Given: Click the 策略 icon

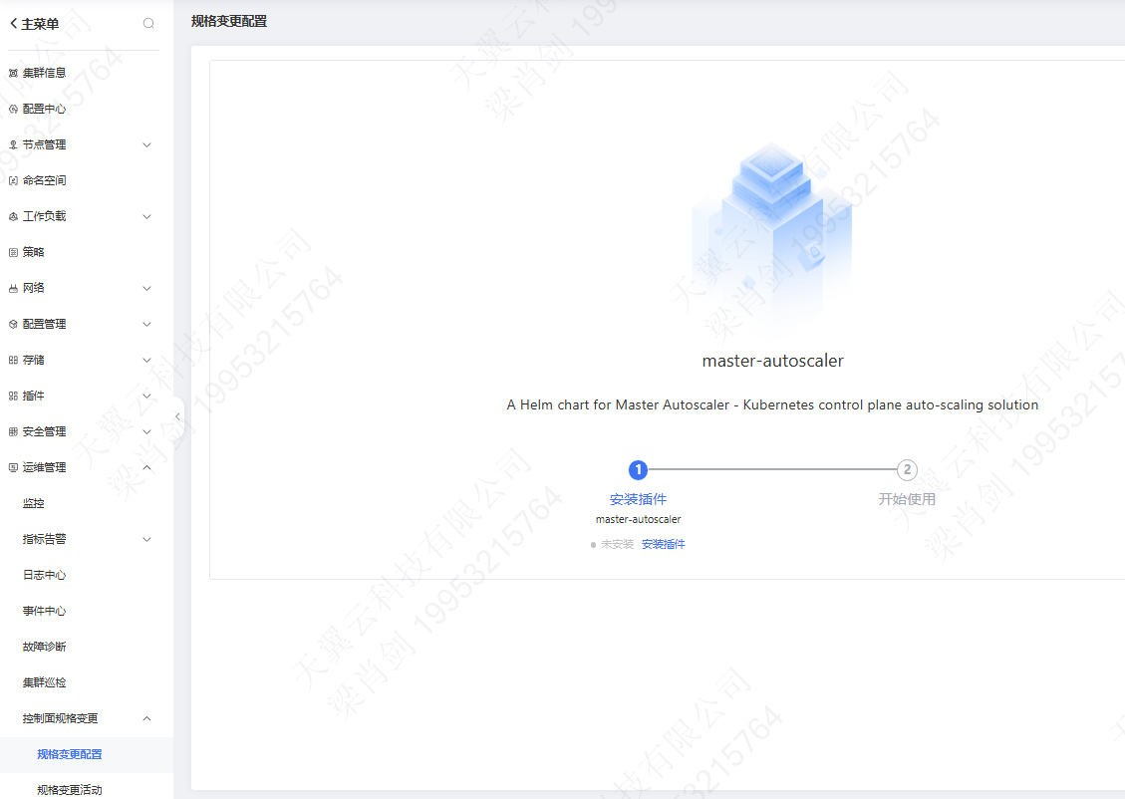Looking at the screenshot, I should tap(13, 252).
